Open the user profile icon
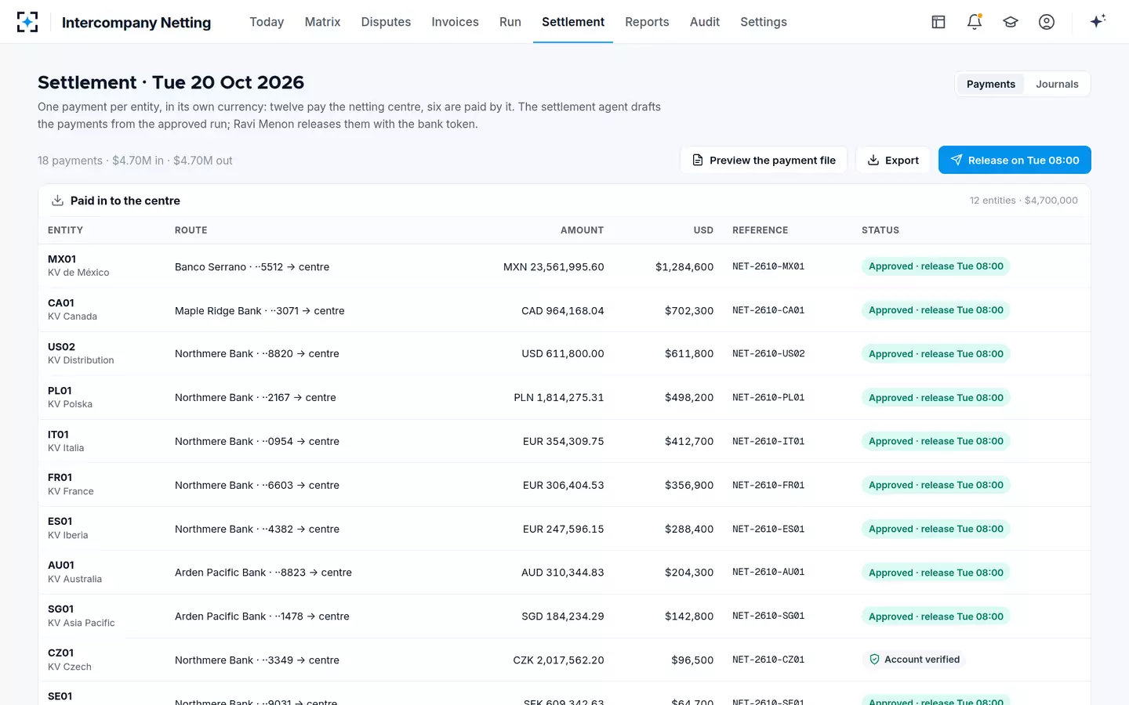The width and height of the screenshot is (1129, 705). 1047,22
